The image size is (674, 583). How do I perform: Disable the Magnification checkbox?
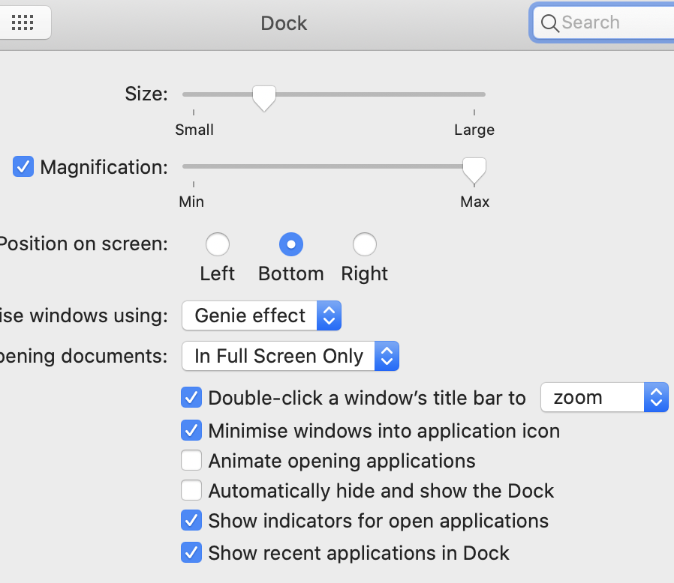(x=24, y=166)
